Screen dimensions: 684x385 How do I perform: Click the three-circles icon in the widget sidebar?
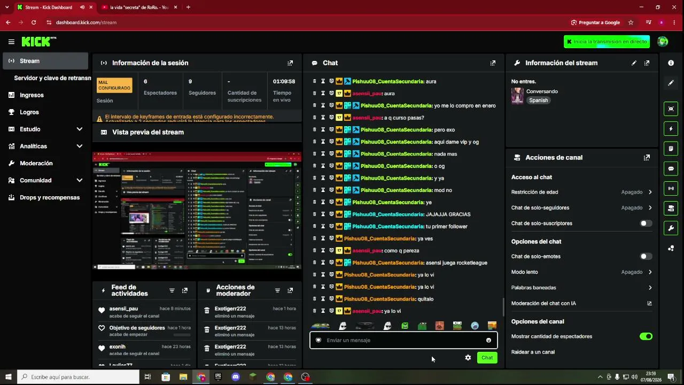click(671, 248)
